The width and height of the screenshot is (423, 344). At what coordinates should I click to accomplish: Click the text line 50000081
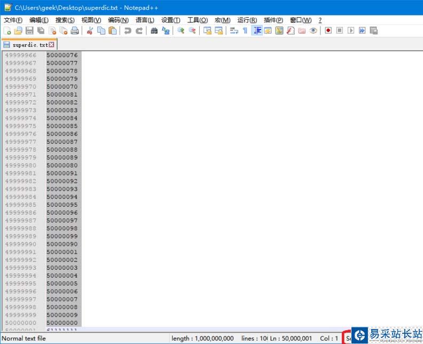point(62,95)
